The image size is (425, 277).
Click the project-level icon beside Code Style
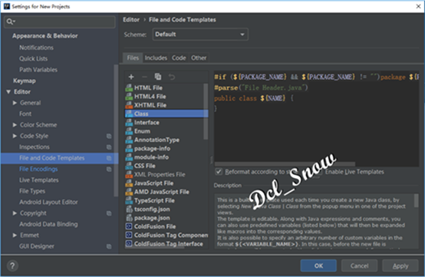pyautogui.click(x=109, y=136)
